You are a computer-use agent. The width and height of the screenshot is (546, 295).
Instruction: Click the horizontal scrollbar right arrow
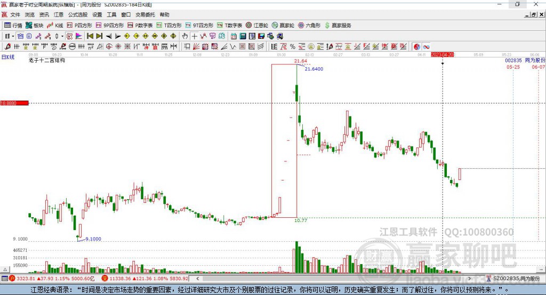point(469,278)
